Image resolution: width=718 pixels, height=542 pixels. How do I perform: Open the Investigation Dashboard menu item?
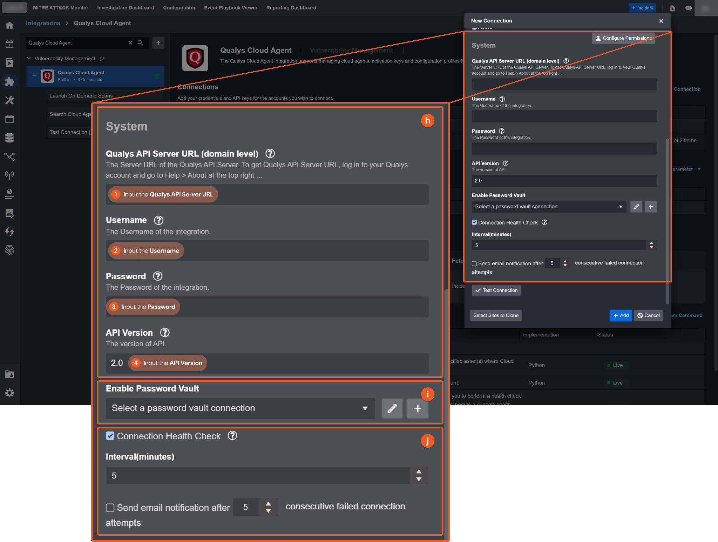pyautogui.click(x=126, y=8)
